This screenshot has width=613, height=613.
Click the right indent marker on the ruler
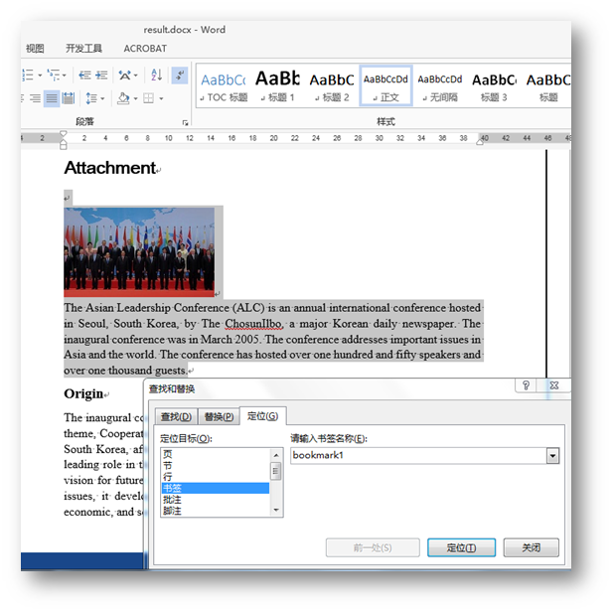click(x=480, y=141)
